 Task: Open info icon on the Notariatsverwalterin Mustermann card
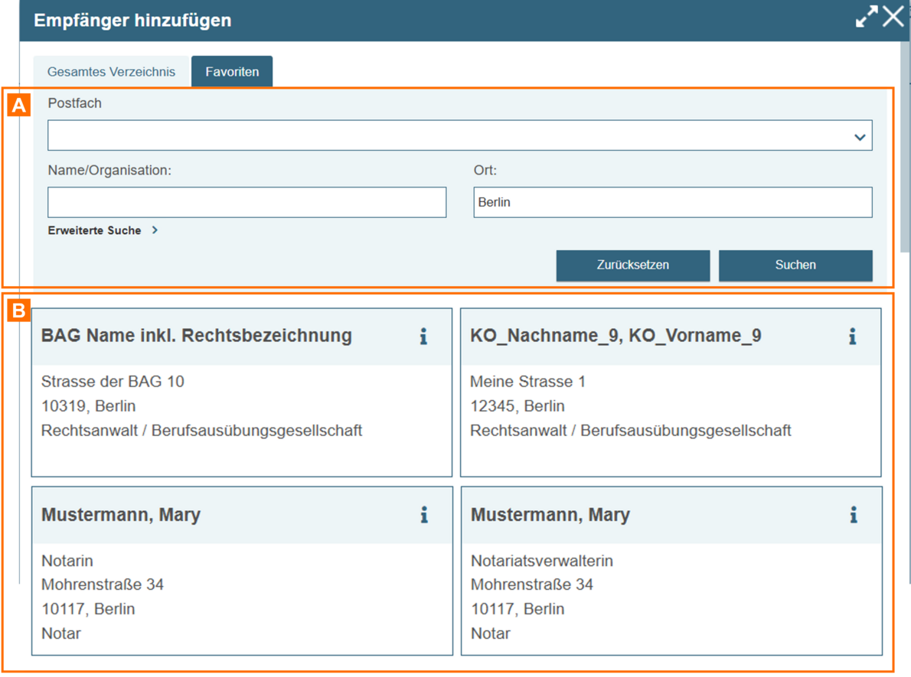[x=853, y=515]
